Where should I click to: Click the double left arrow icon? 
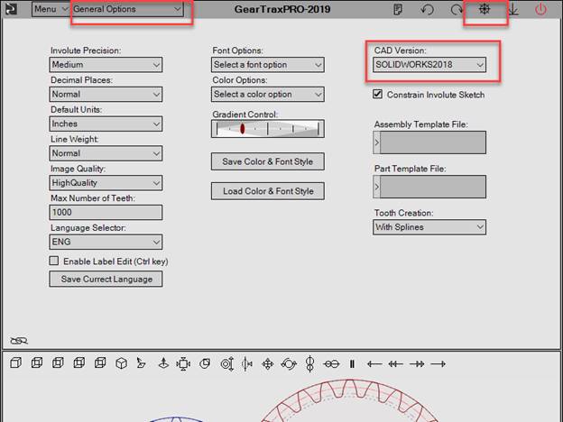pos(395,364)
